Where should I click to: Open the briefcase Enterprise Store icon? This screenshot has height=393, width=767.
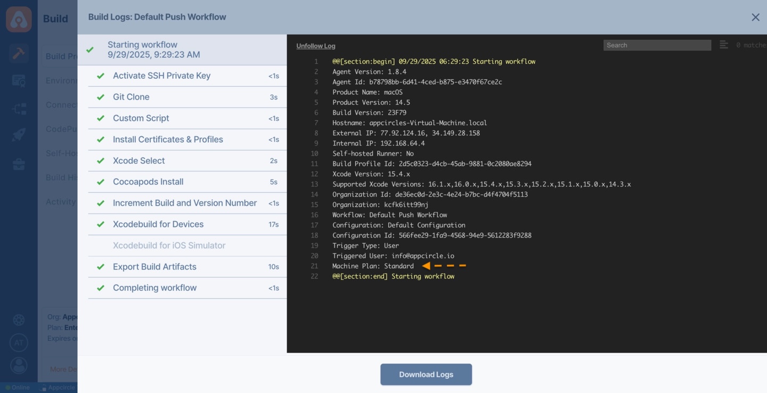pyautogui.click(x=19, y=164)
